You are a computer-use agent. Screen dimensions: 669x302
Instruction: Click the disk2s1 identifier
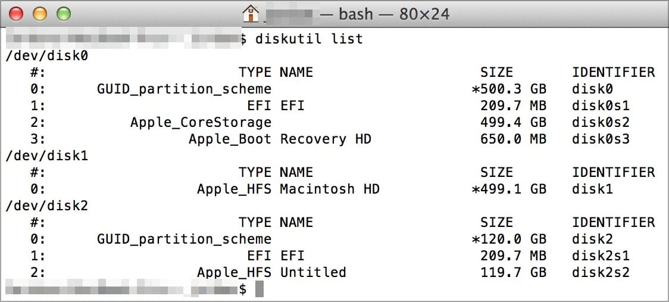click(601, 256)
